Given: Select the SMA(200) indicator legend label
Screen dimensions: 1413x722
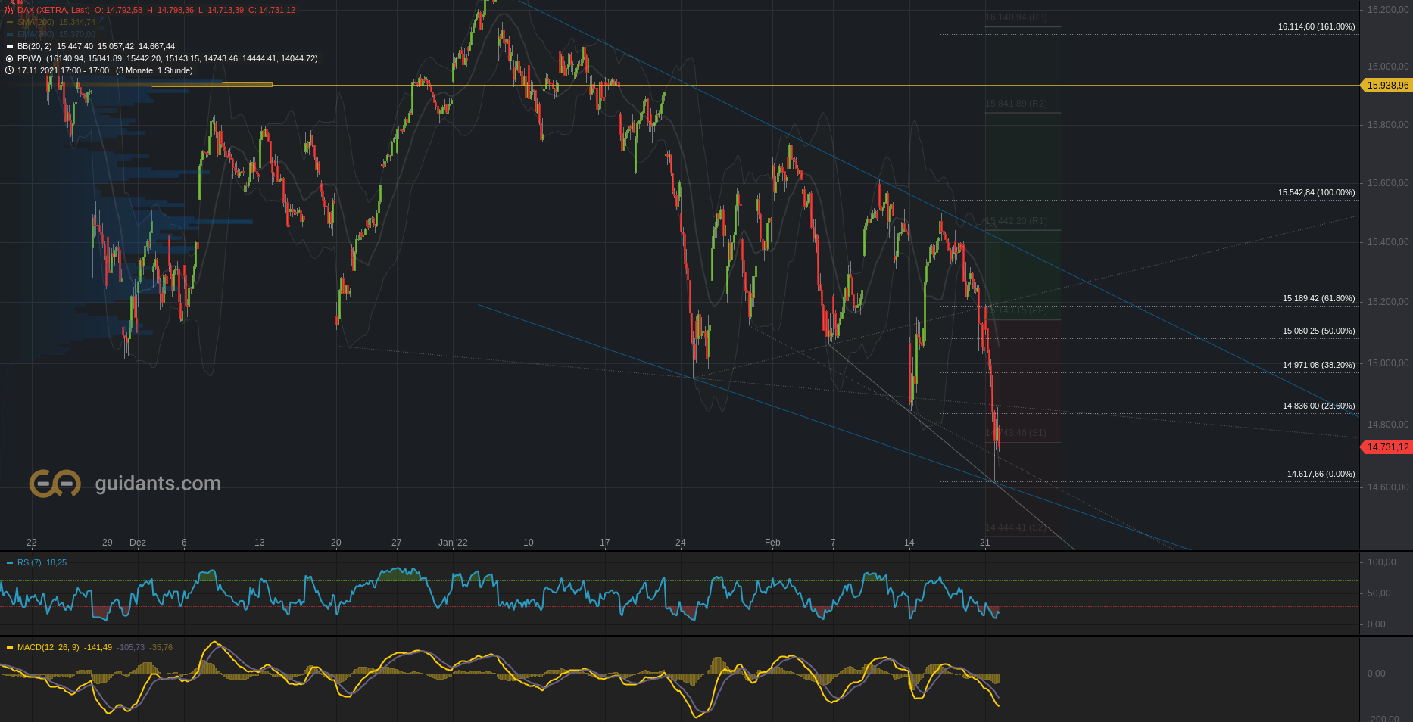Looking at the screenshot, I should click(36, 22).
